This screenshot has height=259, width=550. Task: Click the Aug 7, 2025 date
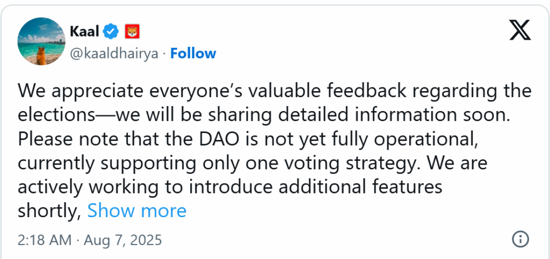coord(122,240)
